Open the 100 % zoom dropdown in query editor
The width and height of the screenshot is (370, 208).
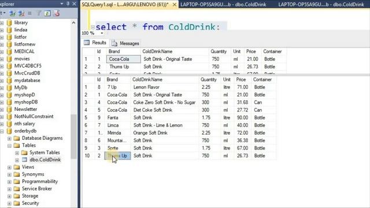[102, 34]
